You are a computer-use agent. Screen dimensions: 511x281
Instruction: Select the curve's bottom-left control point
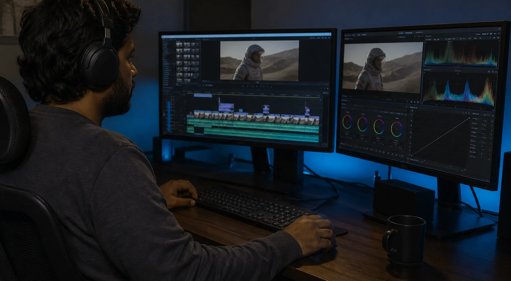point(412,155)
